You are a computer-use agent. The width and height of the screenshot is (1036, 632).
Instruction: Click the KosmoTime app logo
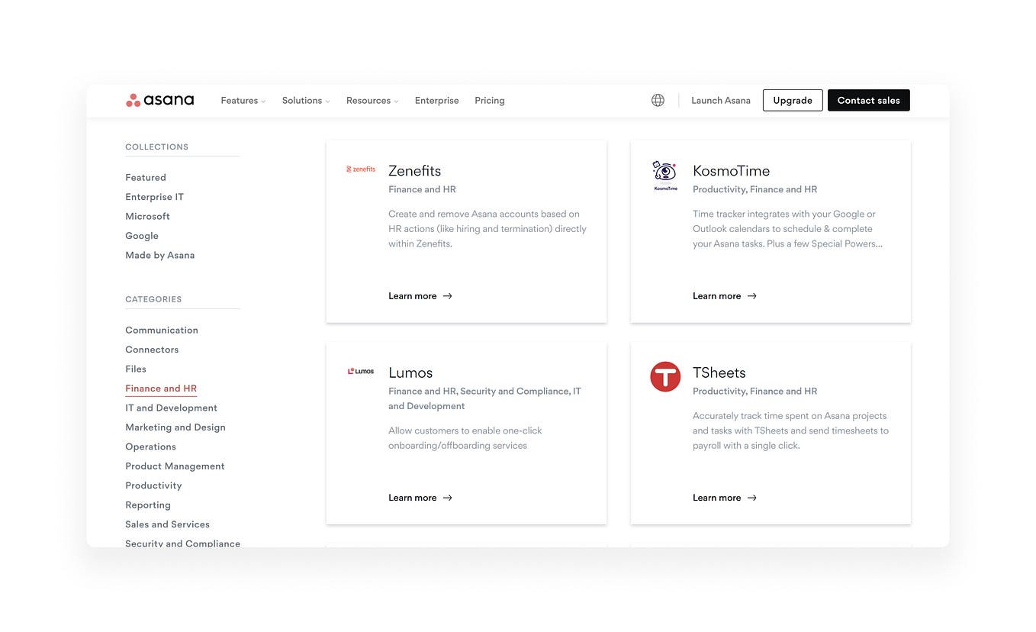664,175
